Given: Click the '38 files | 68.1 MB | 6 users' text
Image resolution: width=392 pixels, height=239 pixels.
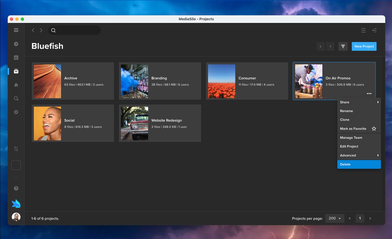Looking at the screenshot, I should [170, 85].
